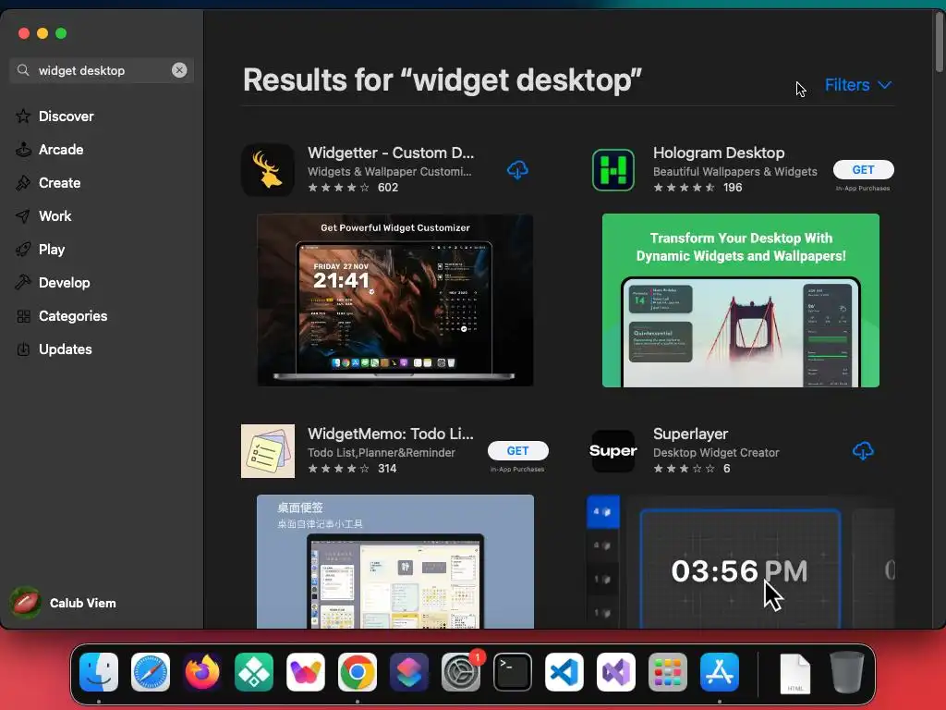The image size is (946, 710).
Task: Open Finder from the Dock
Action: 99,672
